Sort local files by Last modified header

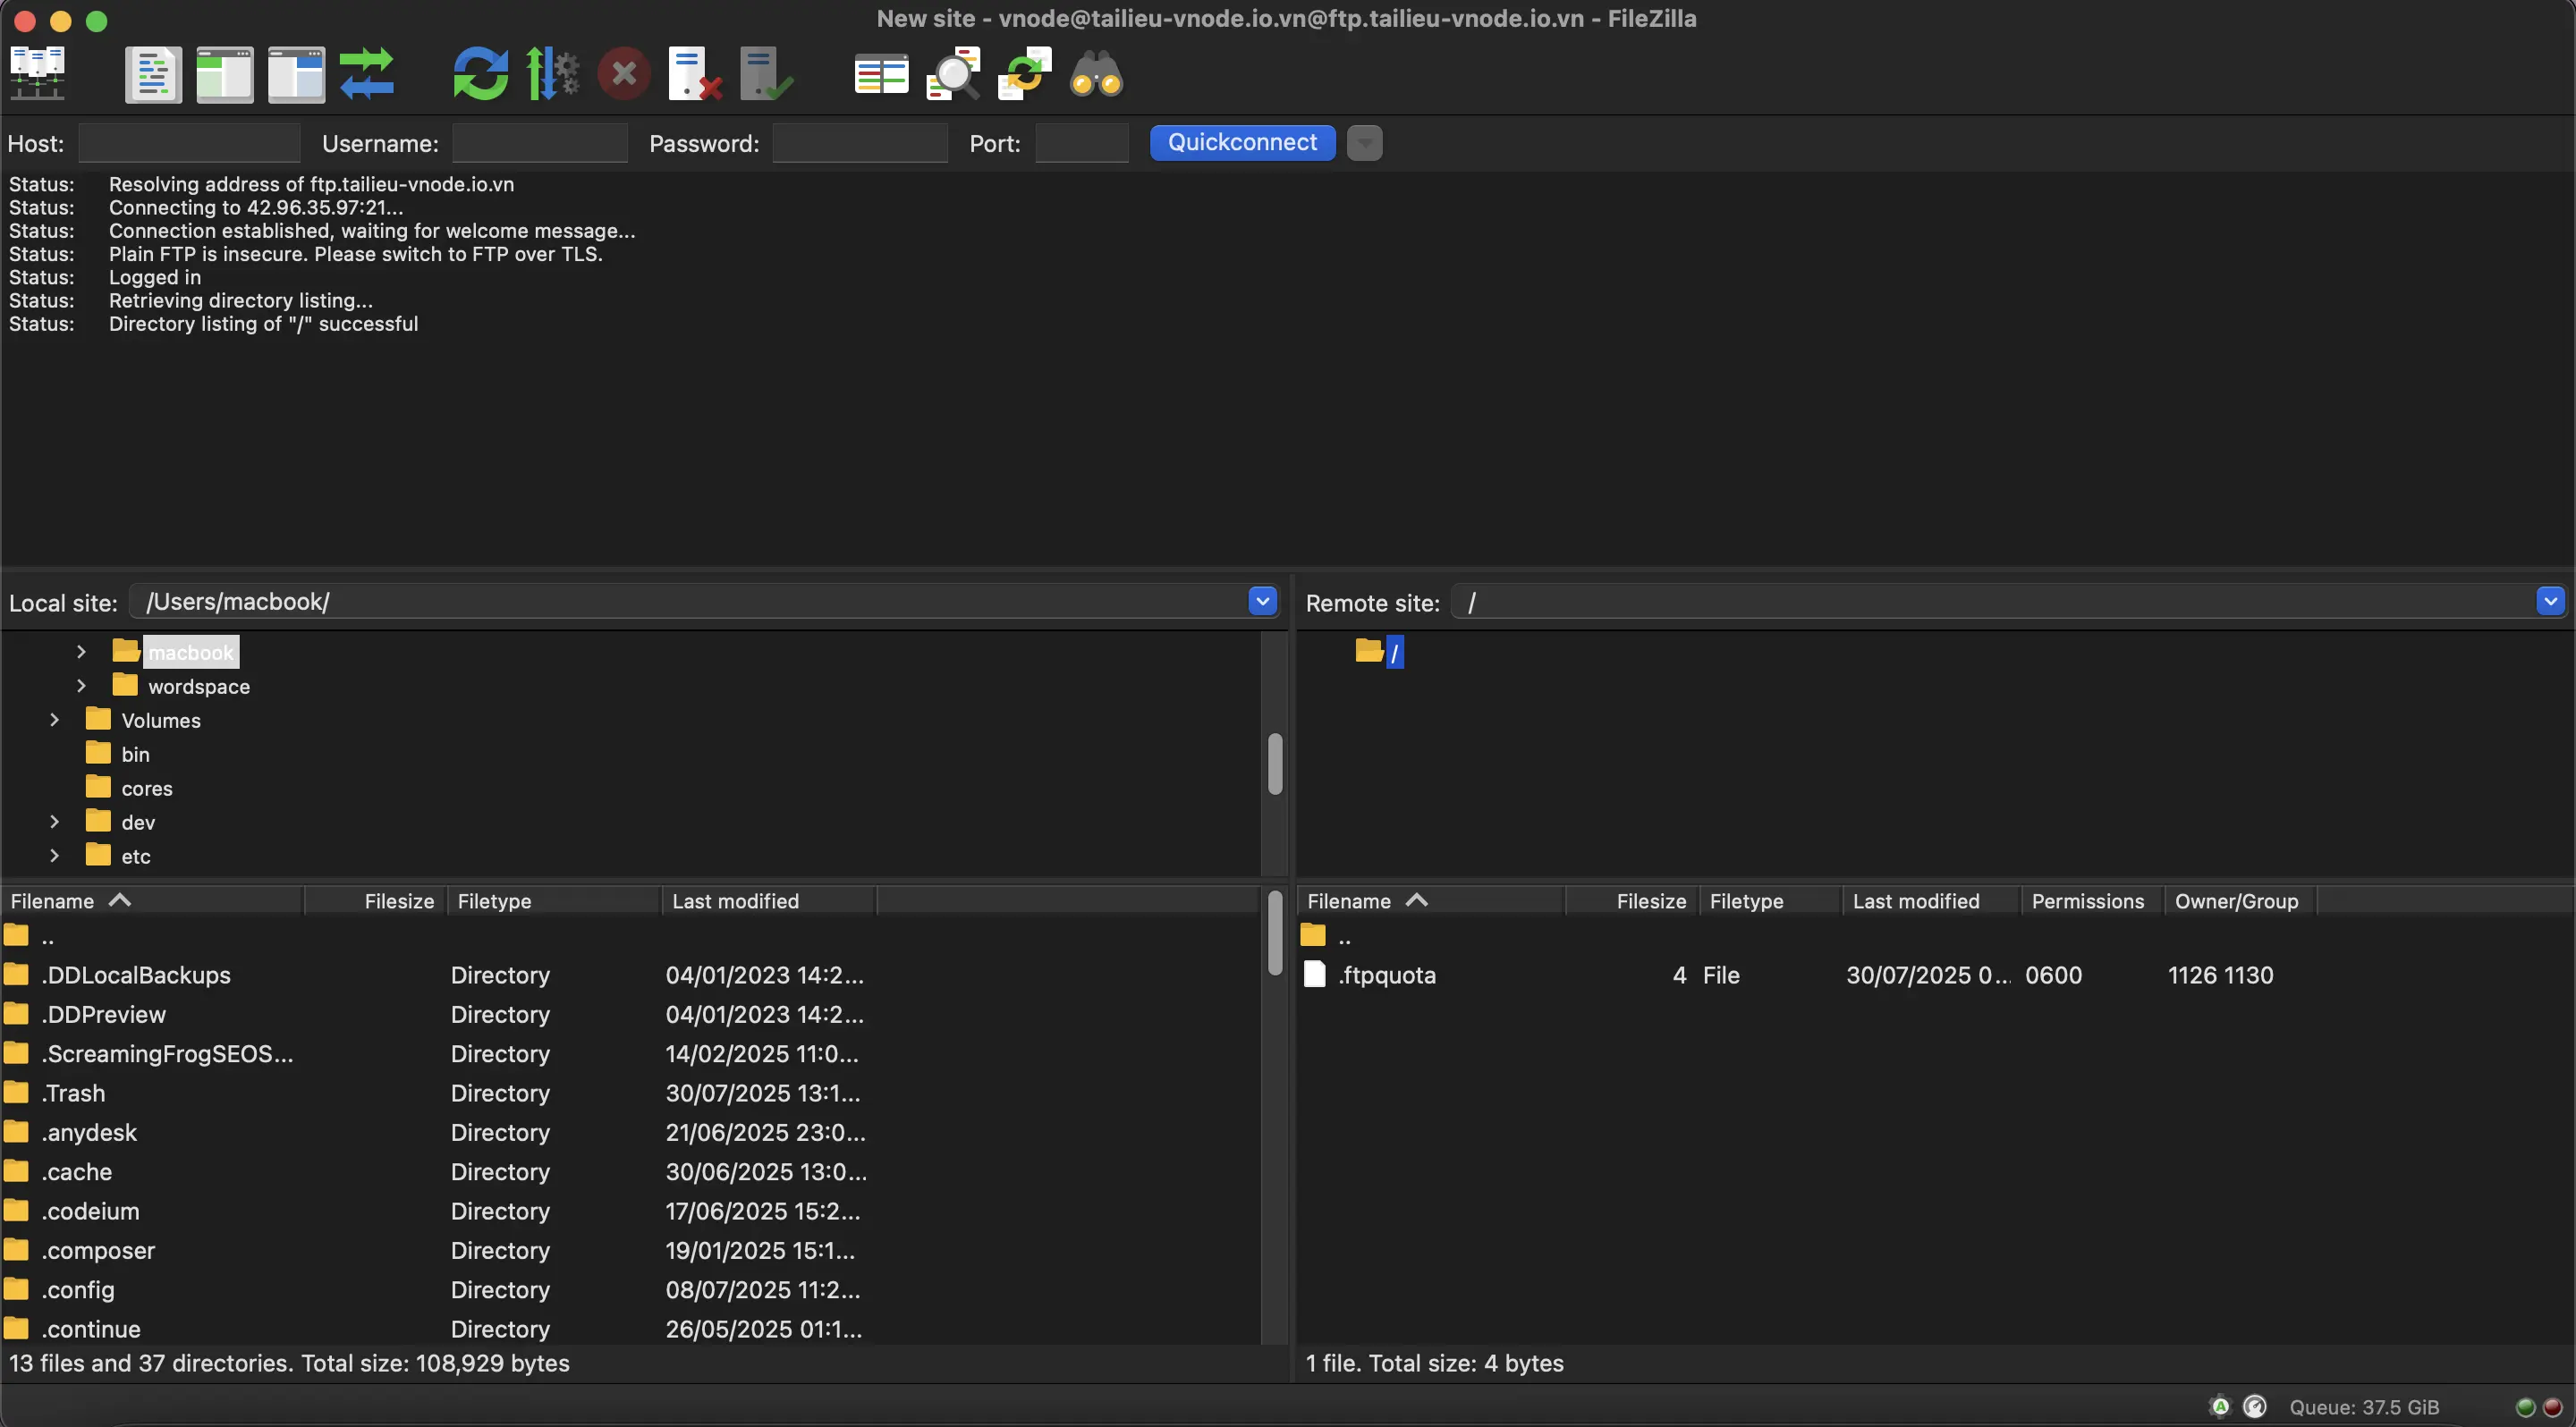[769, 900]
